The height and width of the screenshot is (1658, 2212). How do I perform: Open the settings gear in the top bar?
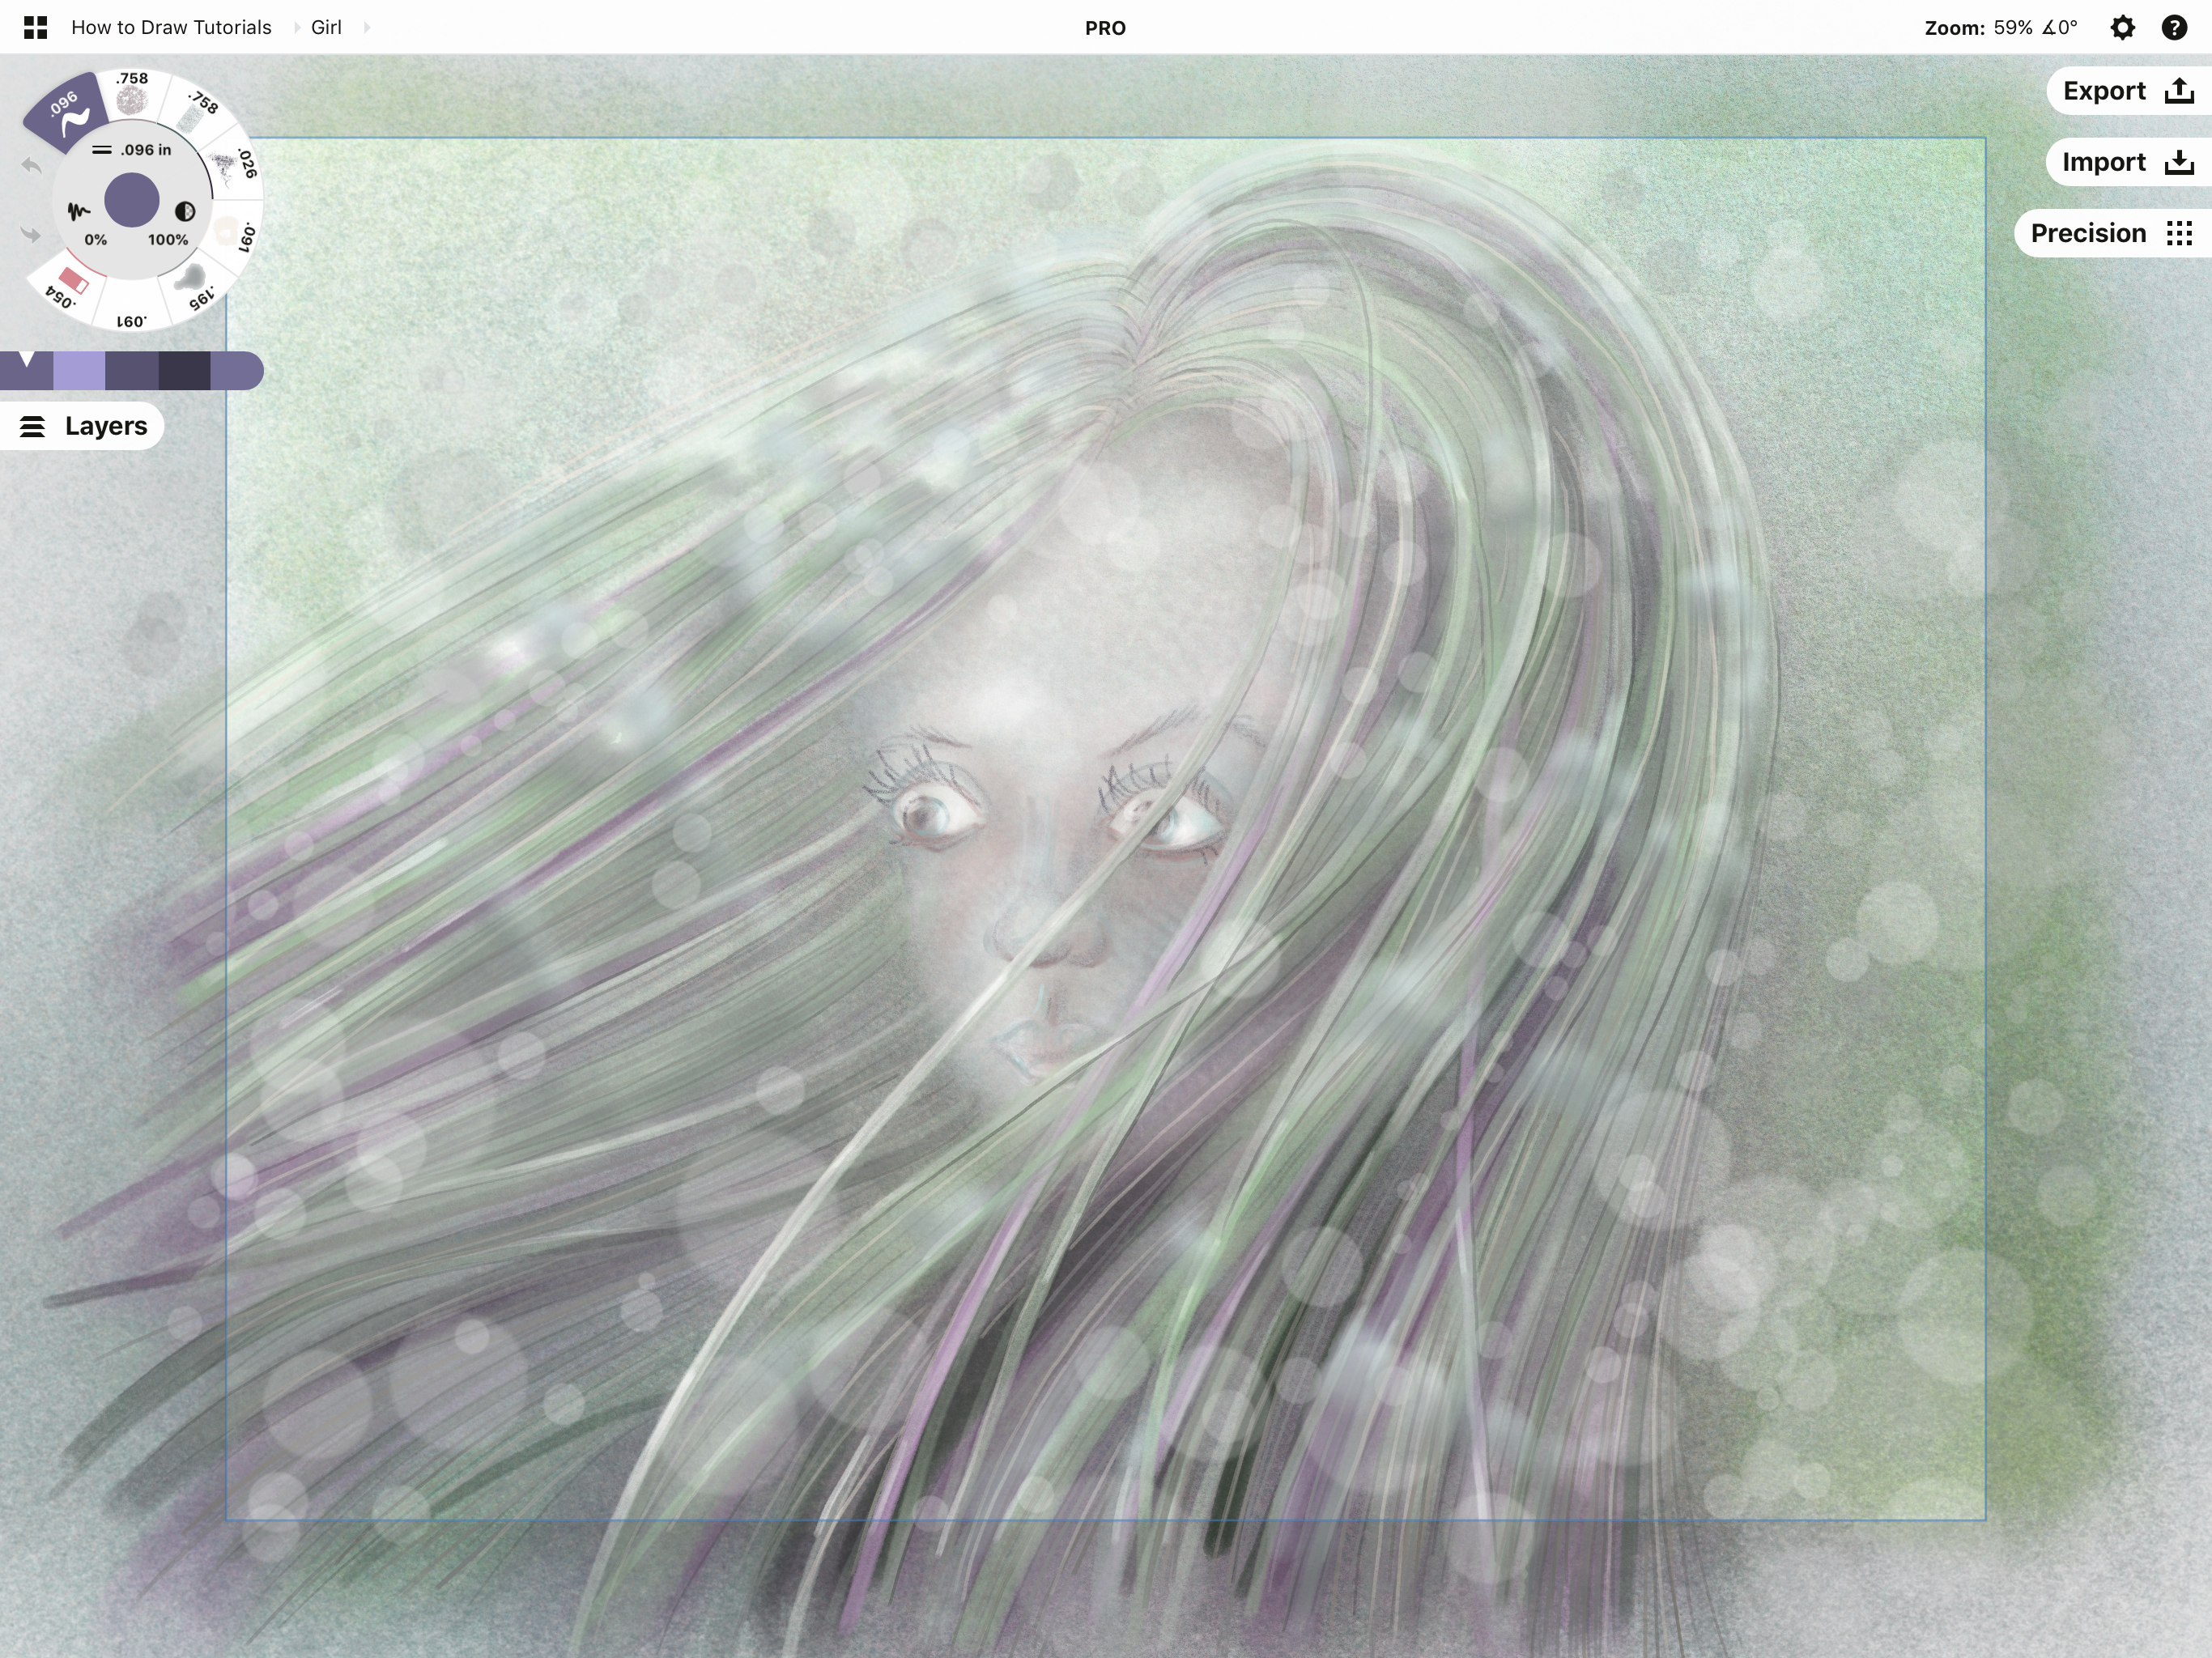(2122, 28)
